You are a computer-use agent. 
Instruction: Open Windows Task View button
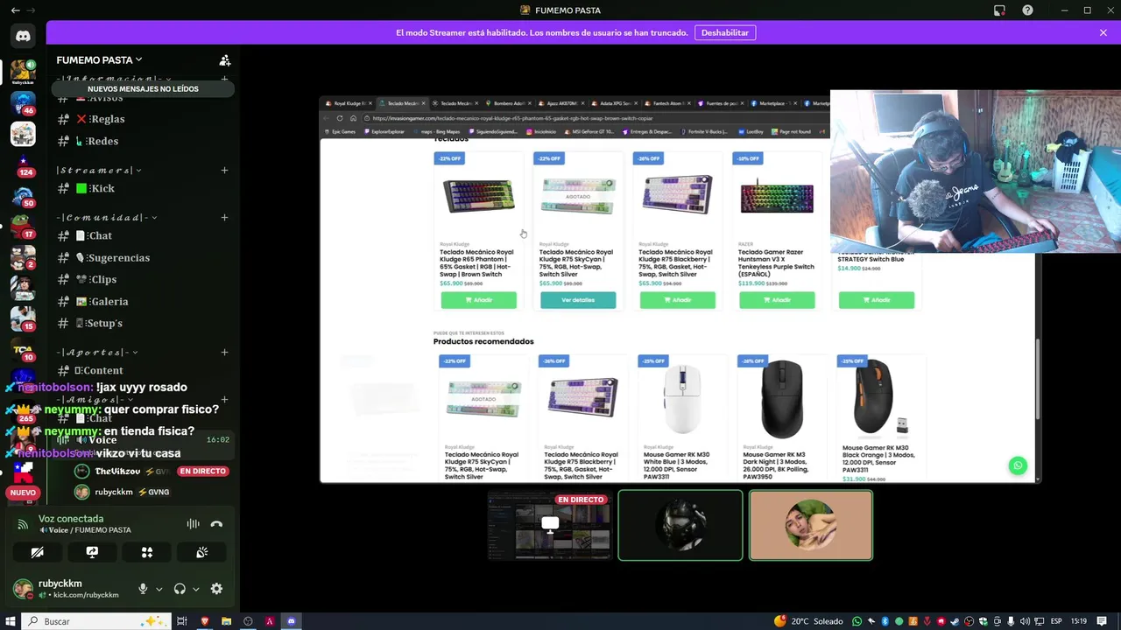(x=182, y=621)
